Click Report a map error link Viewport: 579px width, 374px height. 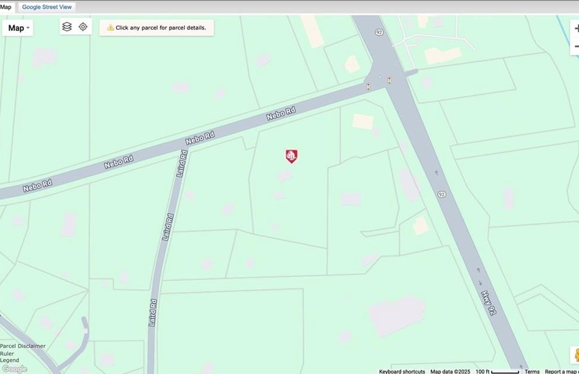[562, 372]
